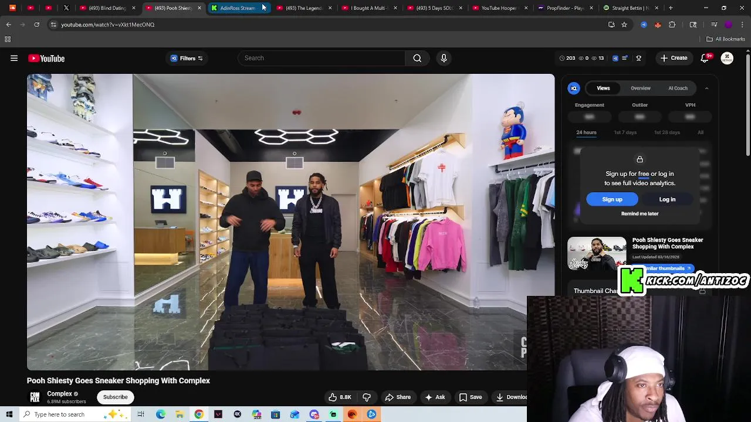This screenshot has height=422, width=751.
Task: Dislike the video with thumbs down
Action: click(367, 397)
